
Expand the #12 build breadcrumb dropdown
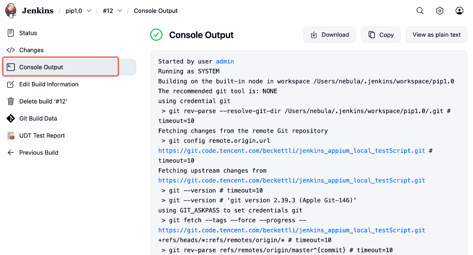tap(120, 11)
